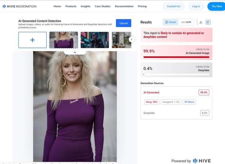Expand the 95 More generation sources
This screenshot has height=164, width=225.
click(189, 102)
